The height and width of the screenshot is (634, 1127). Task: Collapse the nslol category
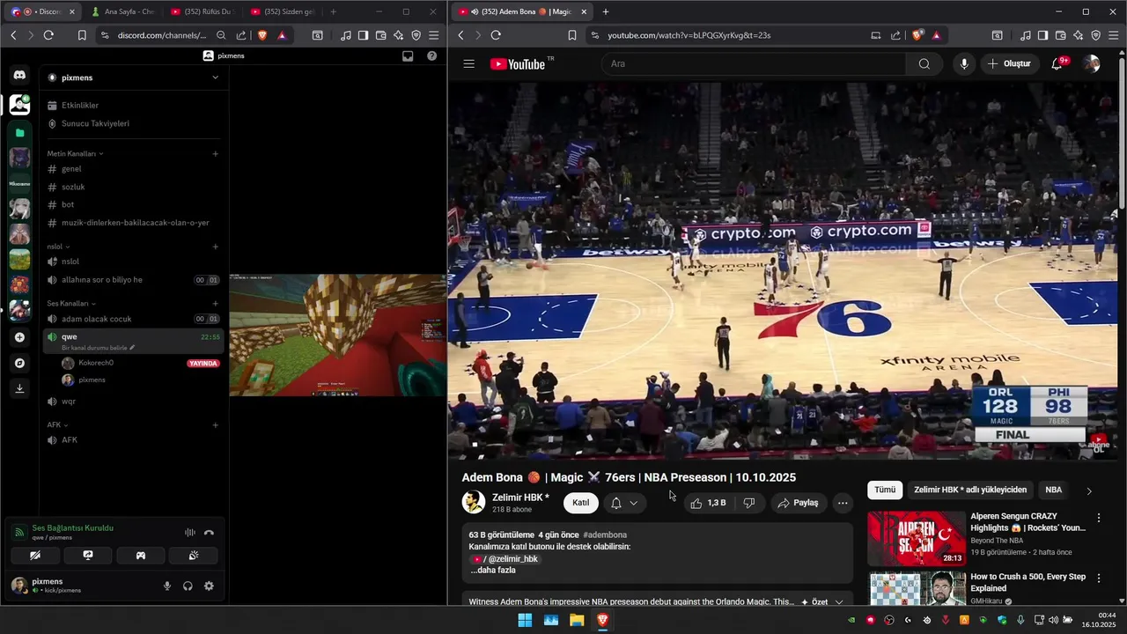(x=58, y=247)
